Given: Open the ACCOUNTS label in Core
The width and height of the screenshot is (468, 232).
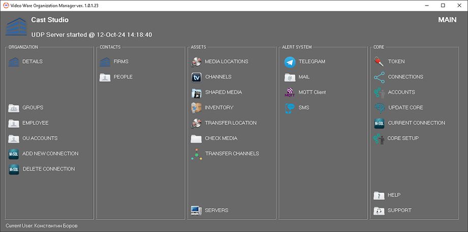Looking at the screenshot, I should (401, 92).
